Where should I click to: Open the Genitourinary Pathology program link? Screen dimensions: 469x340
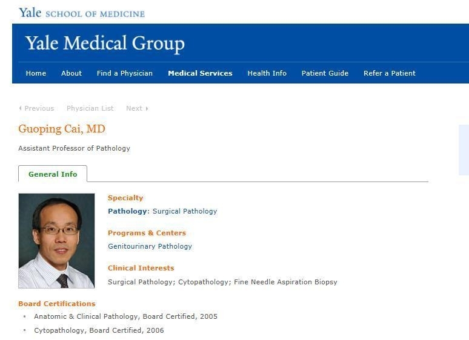(x=150, y=246)
